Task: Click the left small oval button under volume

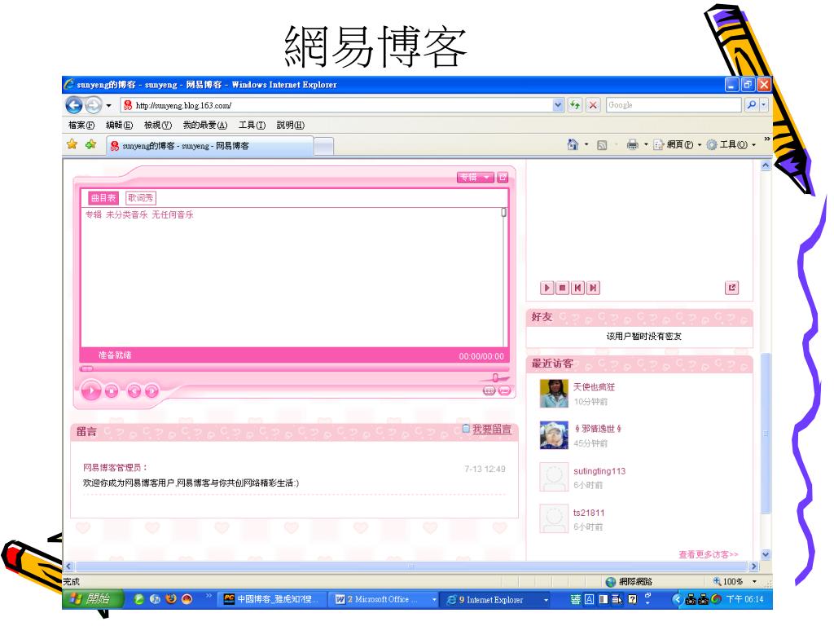Action: tap(489, 391)
